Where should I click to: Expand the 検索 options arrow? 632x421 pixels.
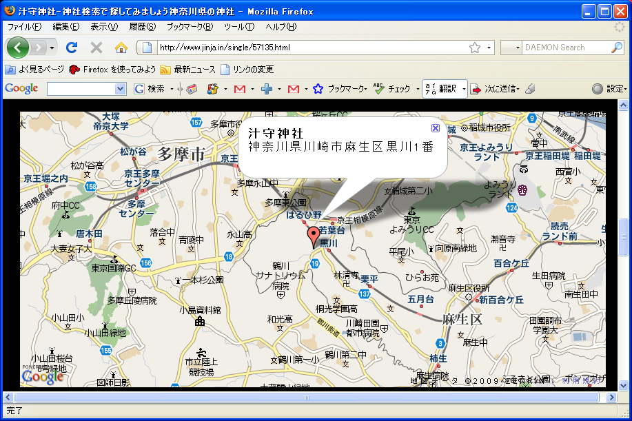tap(172, 89)
